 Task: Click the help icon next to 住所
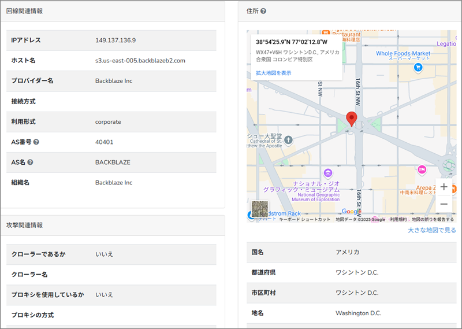point(263,11)
